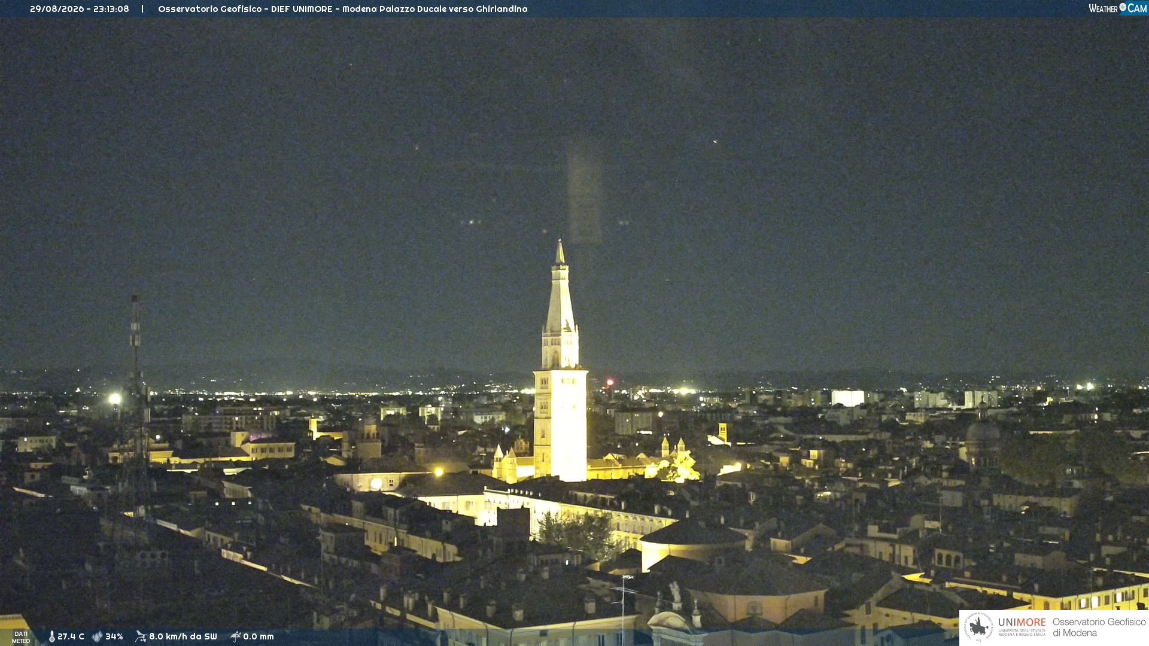
Task: Click the WeatherCAM logo
Action: pyautogui.click(x=1118, y=8)
